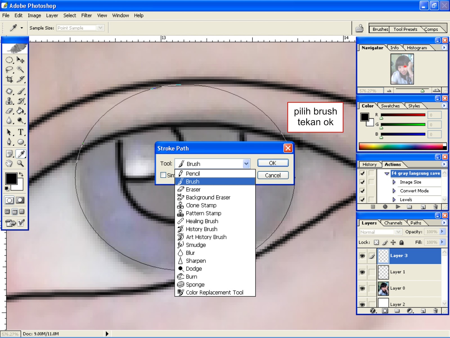The image size is (450, 338).
Task: Select the Hand tool
Action: tap(9, 163)
